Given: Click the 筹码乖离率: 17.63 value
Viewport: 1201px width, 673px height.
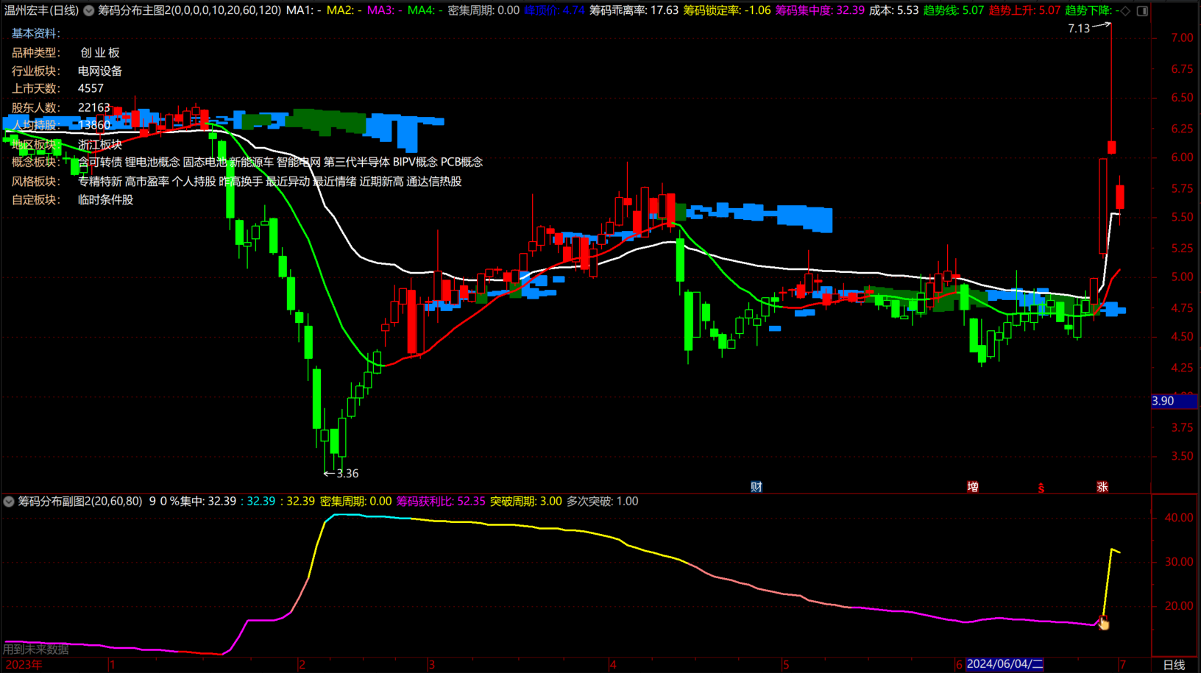Looking at the screenshot, I should (634, 10).
